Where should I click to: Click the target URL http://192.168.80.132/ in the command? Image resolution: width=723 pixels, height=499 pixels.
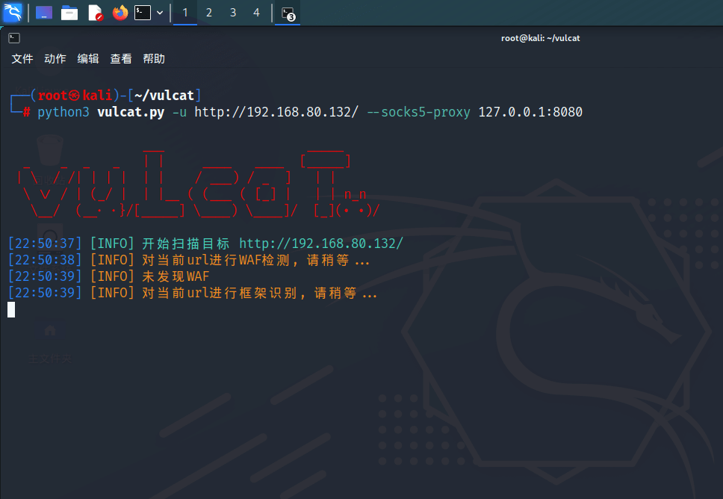[x=276, y=112]
